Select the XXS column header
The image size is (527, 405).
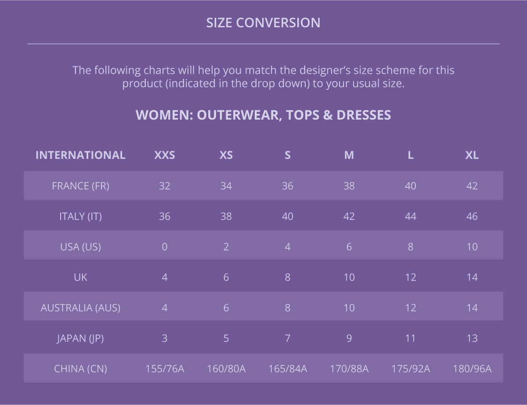click(x=165, y=155)
